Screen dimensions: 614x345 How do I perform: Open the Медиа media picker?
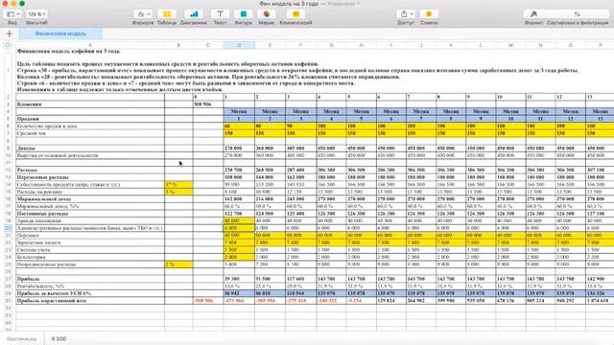pyautogui.click(x=267, y=14)
